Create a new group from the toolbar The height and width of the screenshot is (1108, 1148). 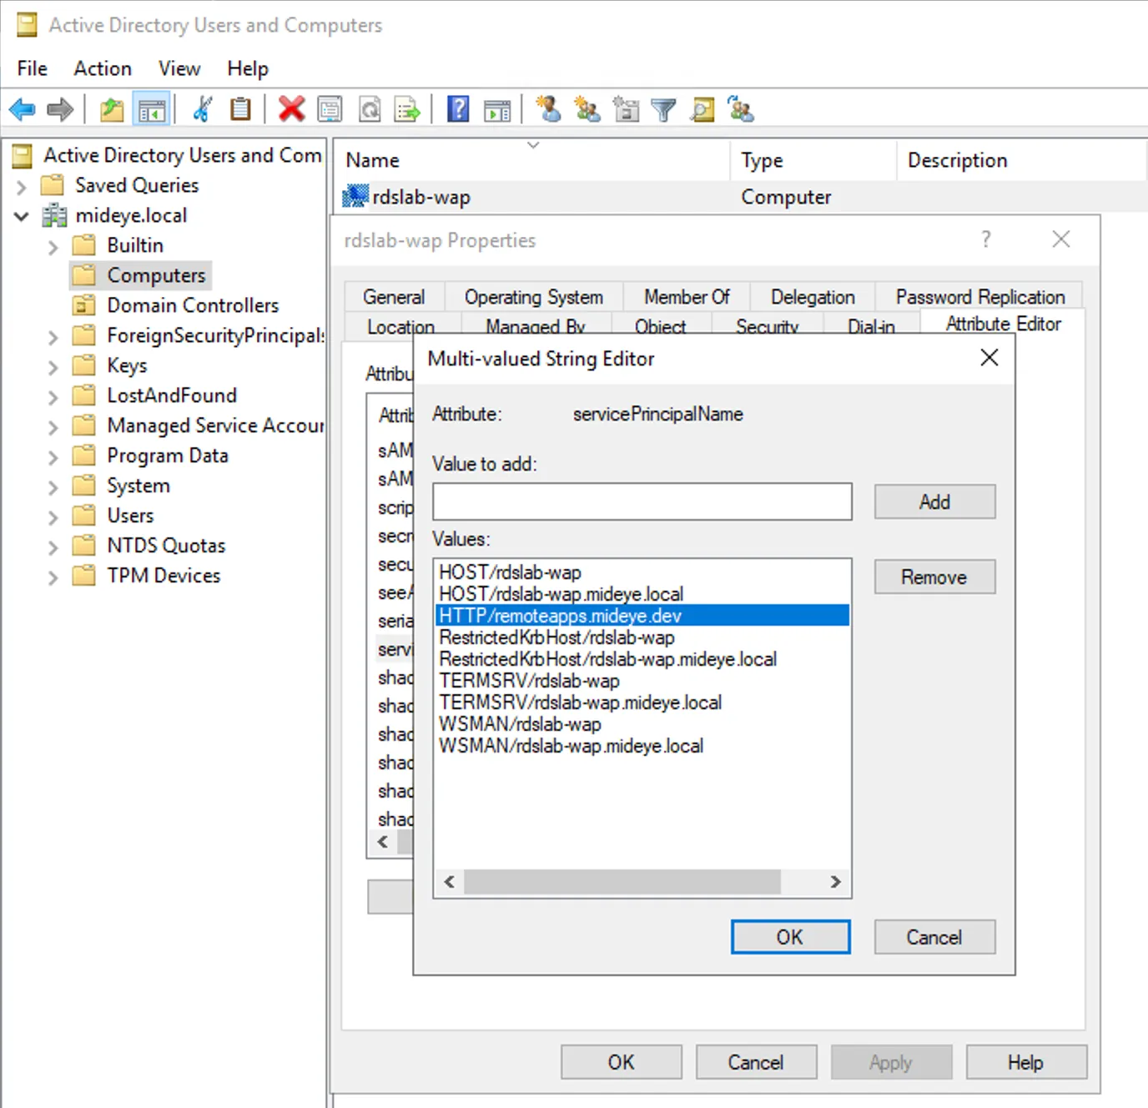[587, 108]
